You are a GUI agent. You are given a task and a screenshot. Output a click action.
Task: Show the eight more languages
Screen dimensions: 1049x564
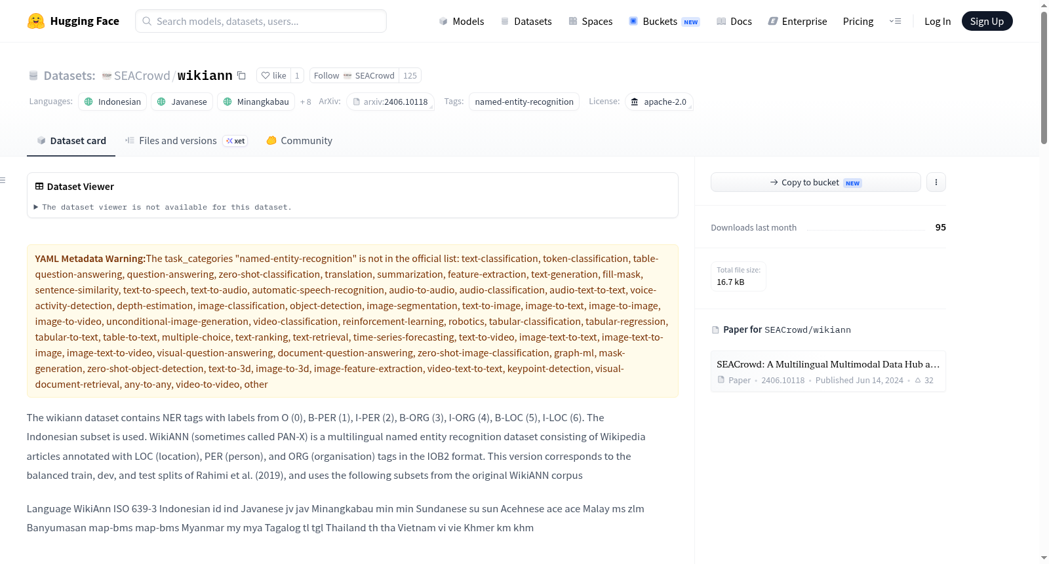tap(306, 102)
